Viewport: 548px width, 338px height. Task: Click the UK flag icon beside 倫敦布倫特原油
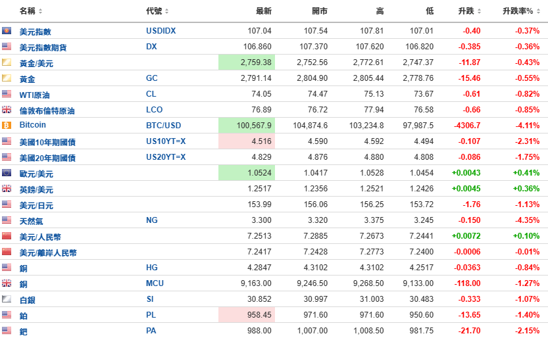point(7,110)
